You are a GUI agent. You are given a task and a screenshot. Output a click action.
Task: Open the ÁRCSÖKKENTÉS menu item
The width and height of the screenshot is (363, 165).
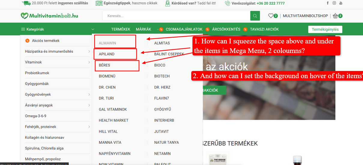[x=226, y=29]
